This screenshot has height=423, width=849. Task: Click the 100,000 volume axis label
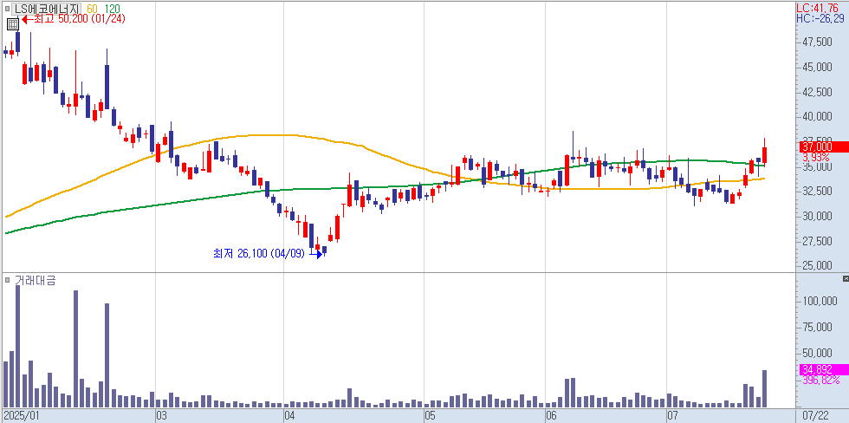click(820, 302)
